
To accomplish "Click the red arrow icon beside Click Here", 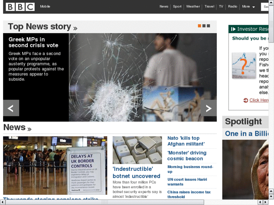I will tap(245, 100).
